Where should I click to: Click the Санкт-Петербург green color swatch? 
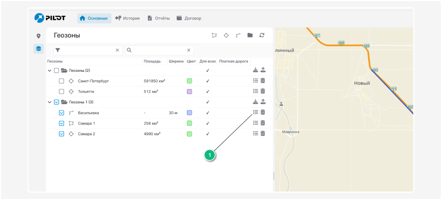(189, 81)
